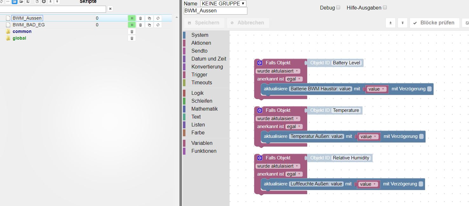Click the Blöcke prüfen button
469x206 pixels.
tap(434, 23)
